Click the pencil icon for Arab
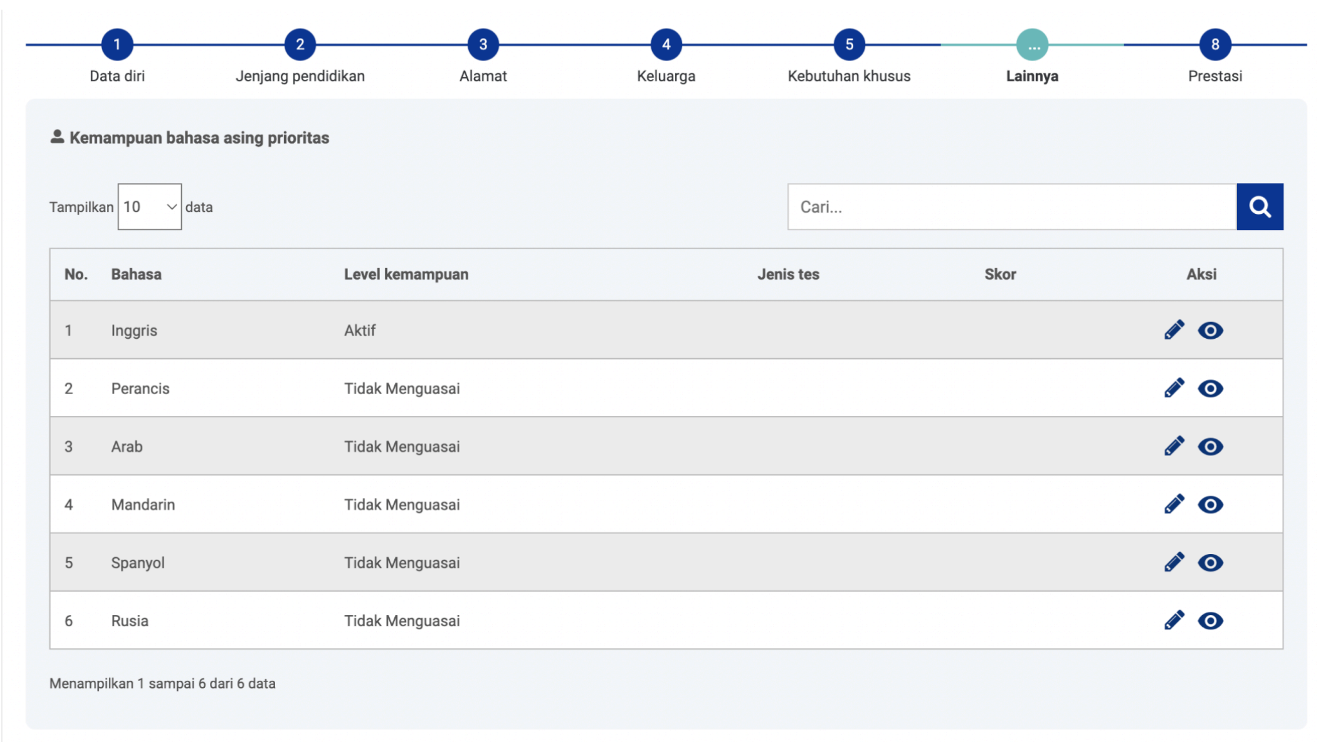 [x=1174, y=446]
